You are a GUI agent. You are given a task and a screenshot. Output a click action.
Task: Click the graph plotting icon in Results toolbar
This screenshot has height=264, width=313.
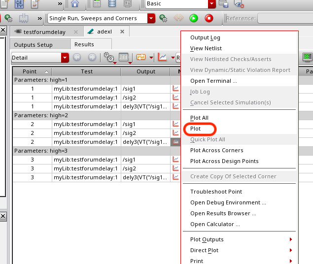coord(162,58)
